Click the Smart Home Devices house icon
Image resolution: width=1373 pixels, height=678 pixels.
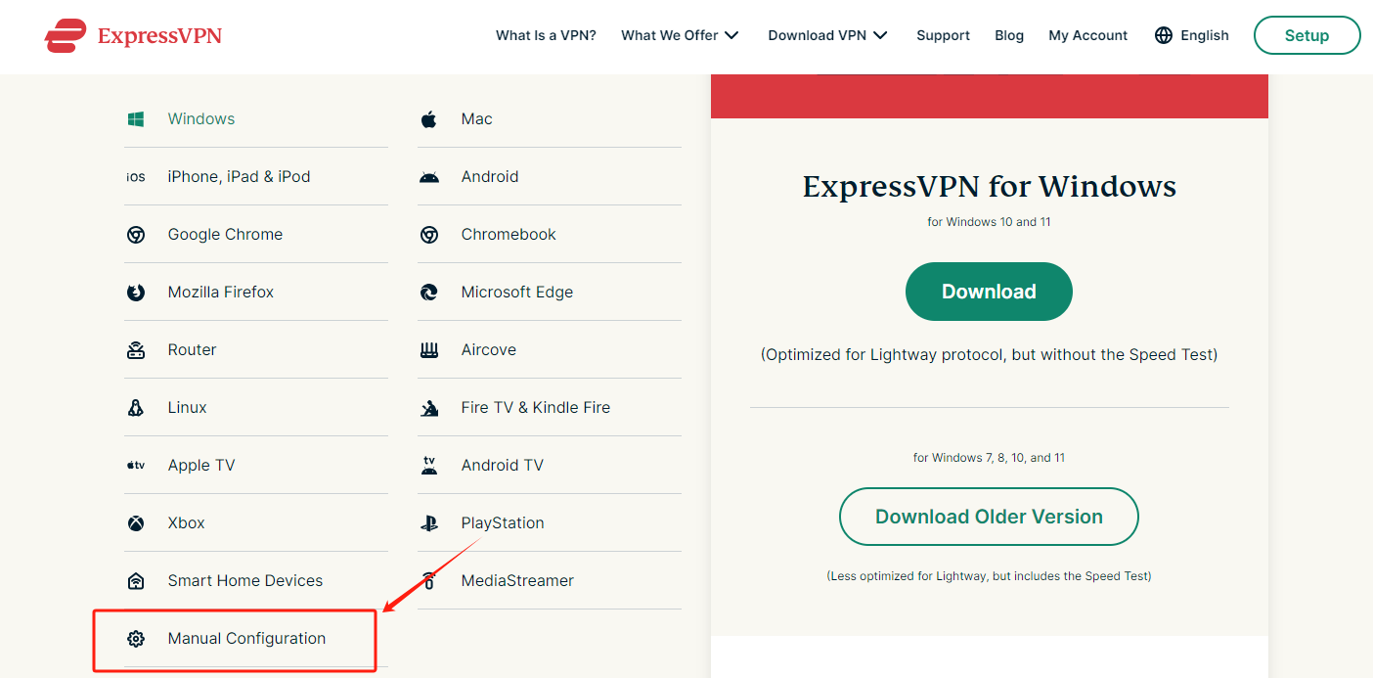pyautogui.click(x=136, y=581)
